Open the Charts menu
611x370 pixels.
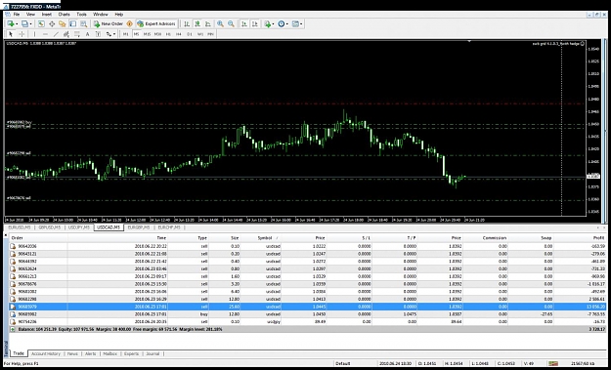(64, 15)
